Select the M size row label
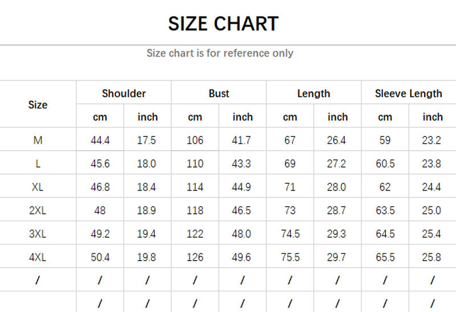Screen dimensions: 456x312 coord(38,140)
